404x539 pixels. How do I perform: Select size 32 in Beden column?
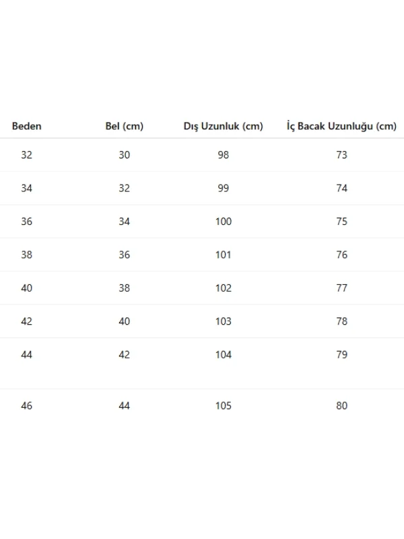27,155
